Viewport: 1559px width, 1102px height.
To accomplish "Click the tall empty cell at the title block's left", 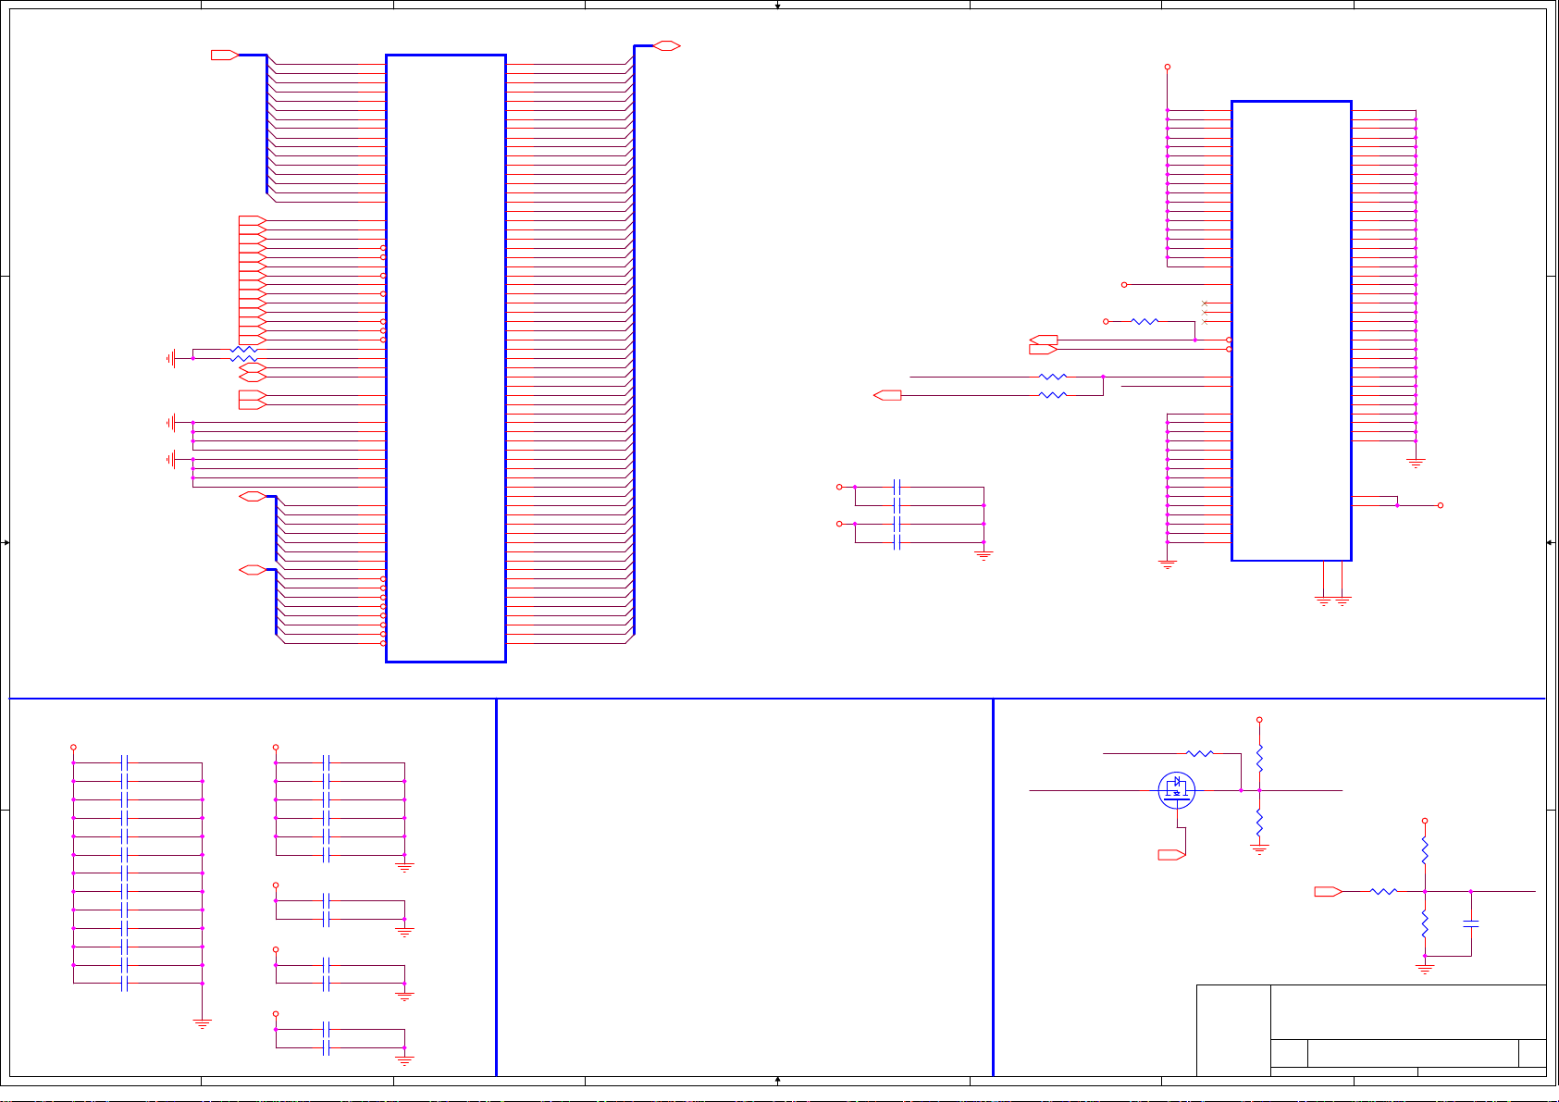I will point(1233,1031).
